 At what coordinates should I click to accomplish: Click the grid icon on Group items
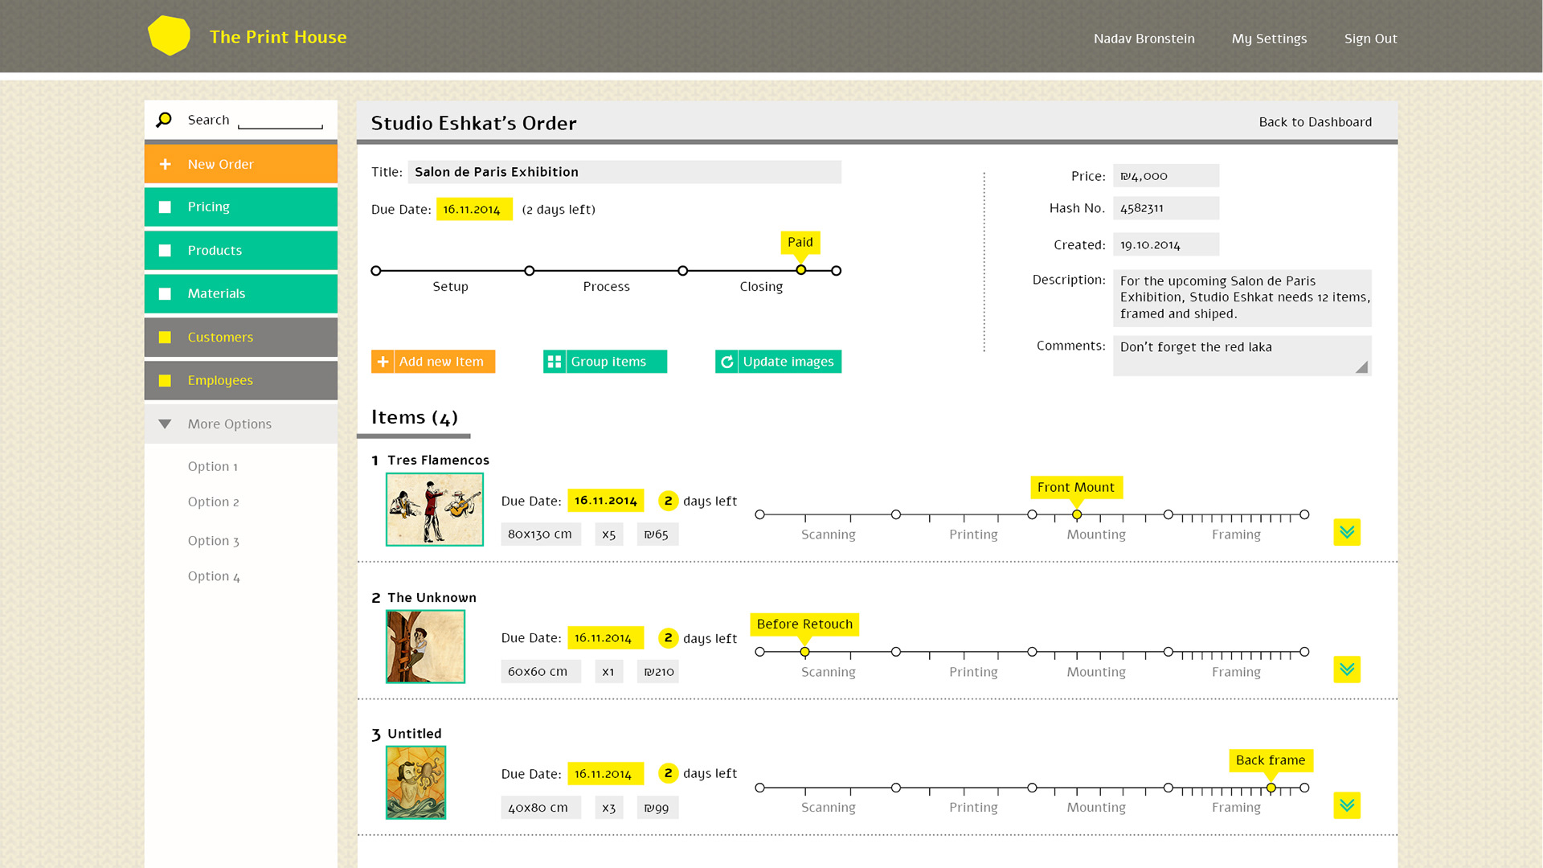pyautogui.click(x=555, y=362)
